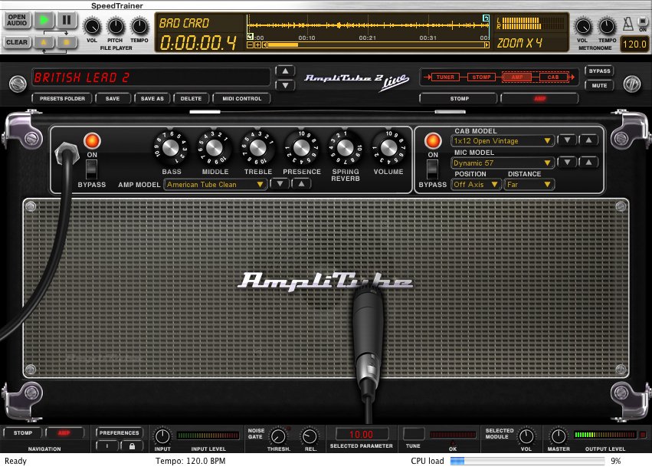
Task: Select next preset with down arrow
Action: pos(285,85)
